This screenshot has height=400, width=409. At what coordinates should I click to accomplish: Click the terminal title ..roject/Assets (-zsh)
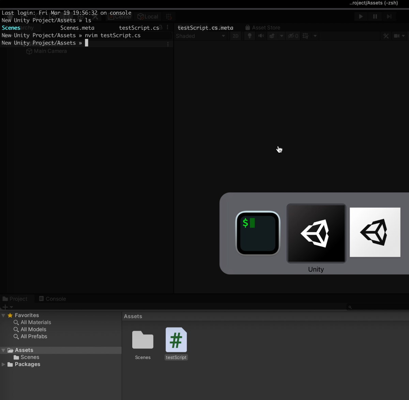374,3
